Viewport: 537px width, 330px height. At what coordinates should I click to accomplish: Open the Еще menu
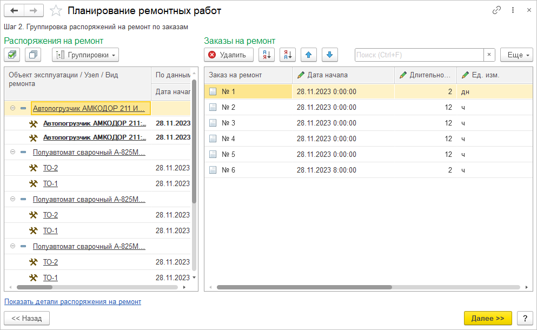coord(516,55)
